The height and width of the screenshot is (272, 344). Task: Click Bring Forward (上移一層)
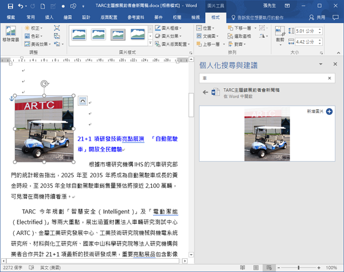[209, 44]
